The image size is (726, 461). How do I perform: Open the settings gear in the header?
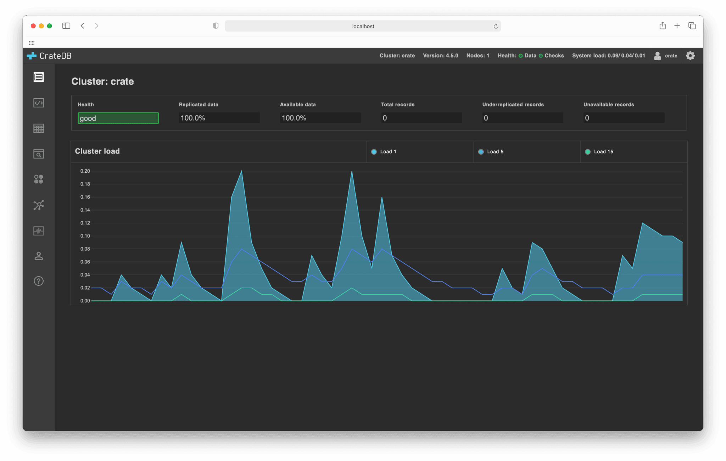690,56
